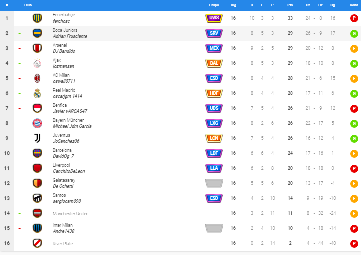Screen dimensions: 361x255
Task: Open the Bayern München club badge
Action: click(x=37, y=123)
